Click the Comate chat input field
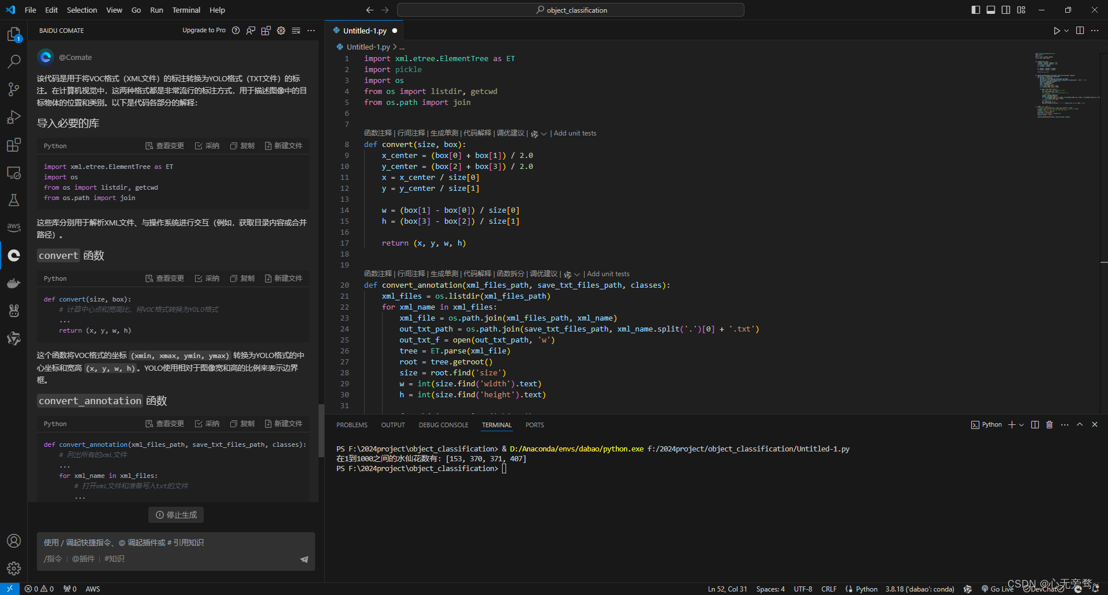Viewport: 1108px width, 595px height. pyautogui.click(x=176, y=543)
